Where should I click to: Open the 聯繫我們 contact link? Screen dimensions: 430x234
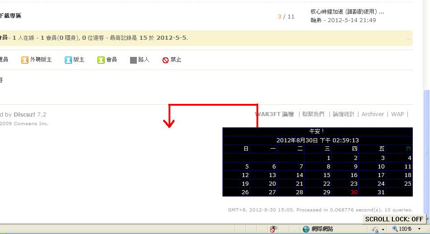(x=313, y=114)
